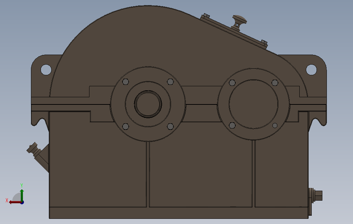The image size is (353, 224).
Task: Pick lower-right bolt on the left bearing cover
Action: [170, 126]
